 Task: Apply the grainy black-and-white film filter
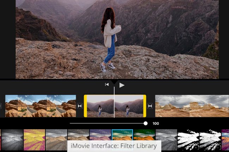pos(12,140)
